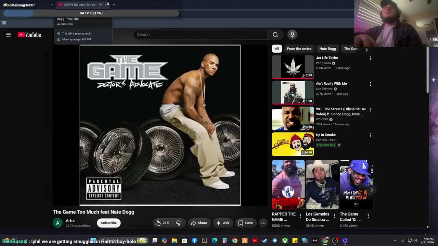Play Jet Life Taylor thumbnail
Viewport: 438px width, 246px height.
pyautogui.click(x=293, y=67)
